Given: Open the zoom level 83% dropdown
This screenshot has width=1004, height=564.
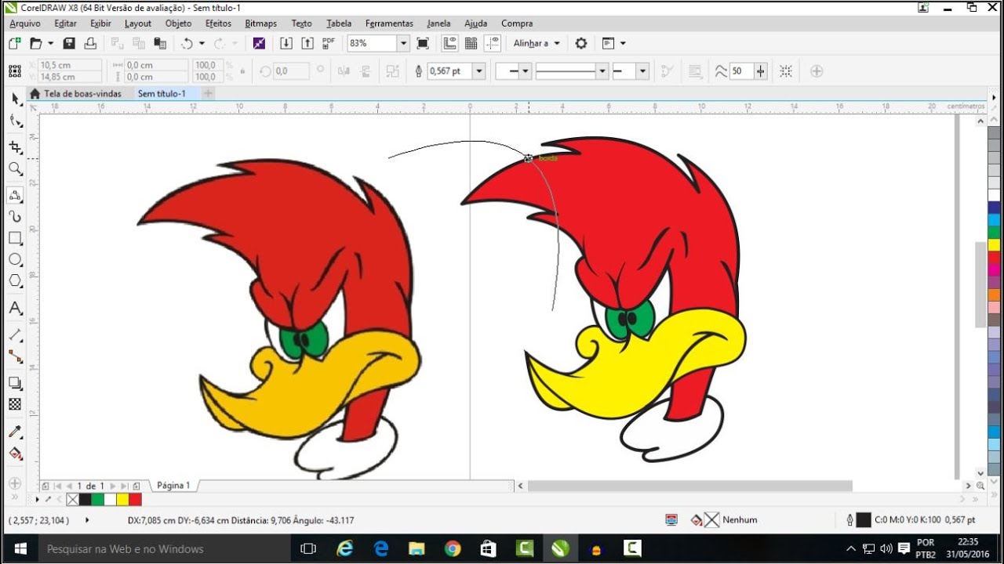Looking at the screenshot, I should (403, 44).
